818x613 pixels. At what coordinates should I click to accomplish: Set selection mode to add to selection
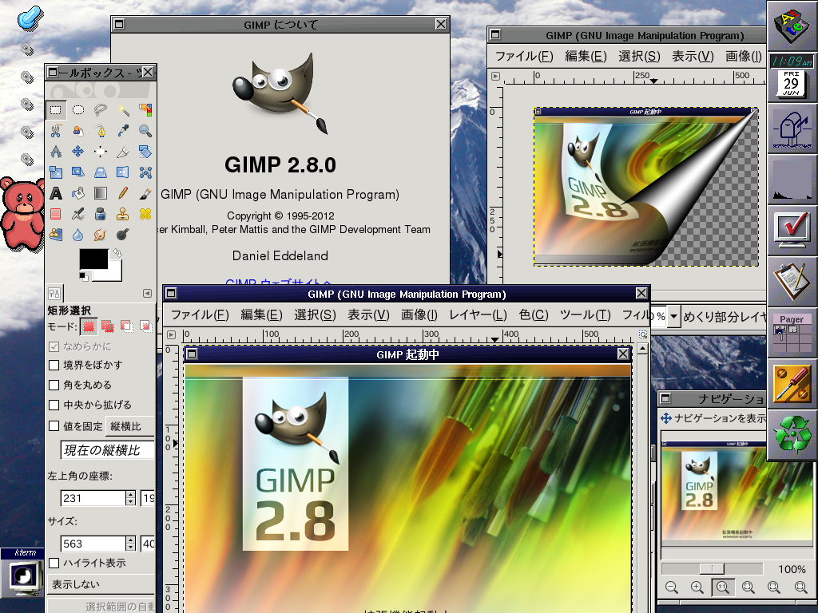[x=108, y=326]
